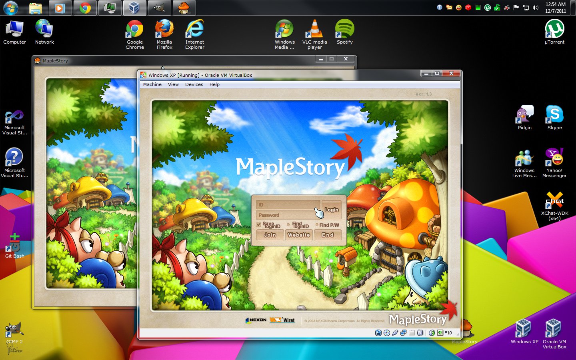Click the volume speaker icon in system tray
Image resolution: width=576 pixels, height=360 pixels.
[x=536, y=8]
